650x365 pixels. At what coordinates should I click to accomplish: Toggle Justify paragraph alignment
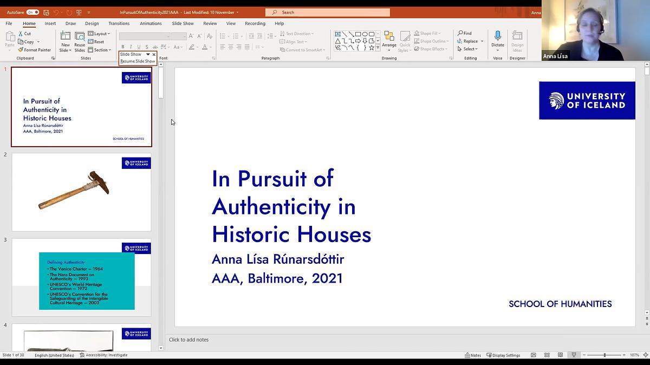click(x=247, y=47)
